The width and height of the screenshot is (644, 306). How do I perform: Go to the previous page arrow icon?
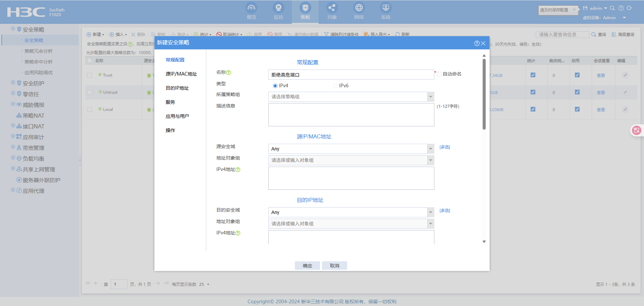[x=96, y=283]
